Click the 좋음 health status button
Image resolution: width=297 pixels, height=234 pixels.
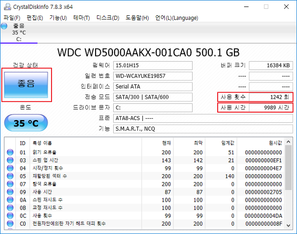coord(26,85)
